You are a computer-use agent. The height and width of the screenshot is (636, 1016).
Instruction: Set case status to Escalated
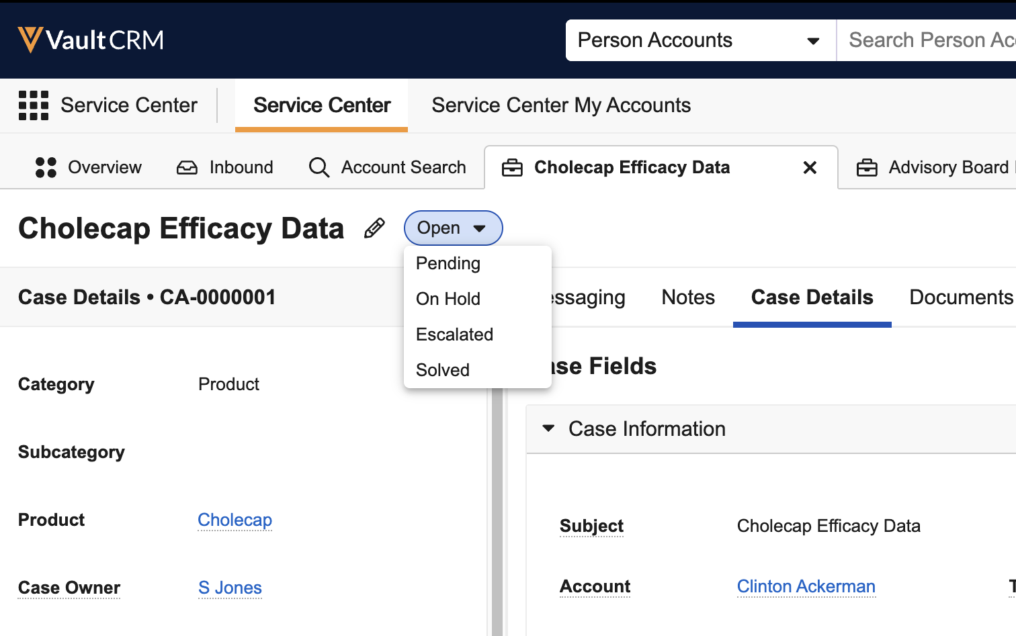click(455, 334)
